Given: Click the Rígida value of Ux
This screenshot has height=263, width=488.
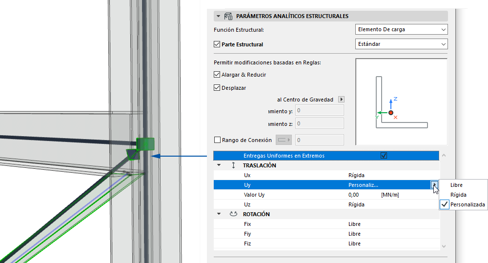Looking at the screenshot, I should [x=356, y=175].
